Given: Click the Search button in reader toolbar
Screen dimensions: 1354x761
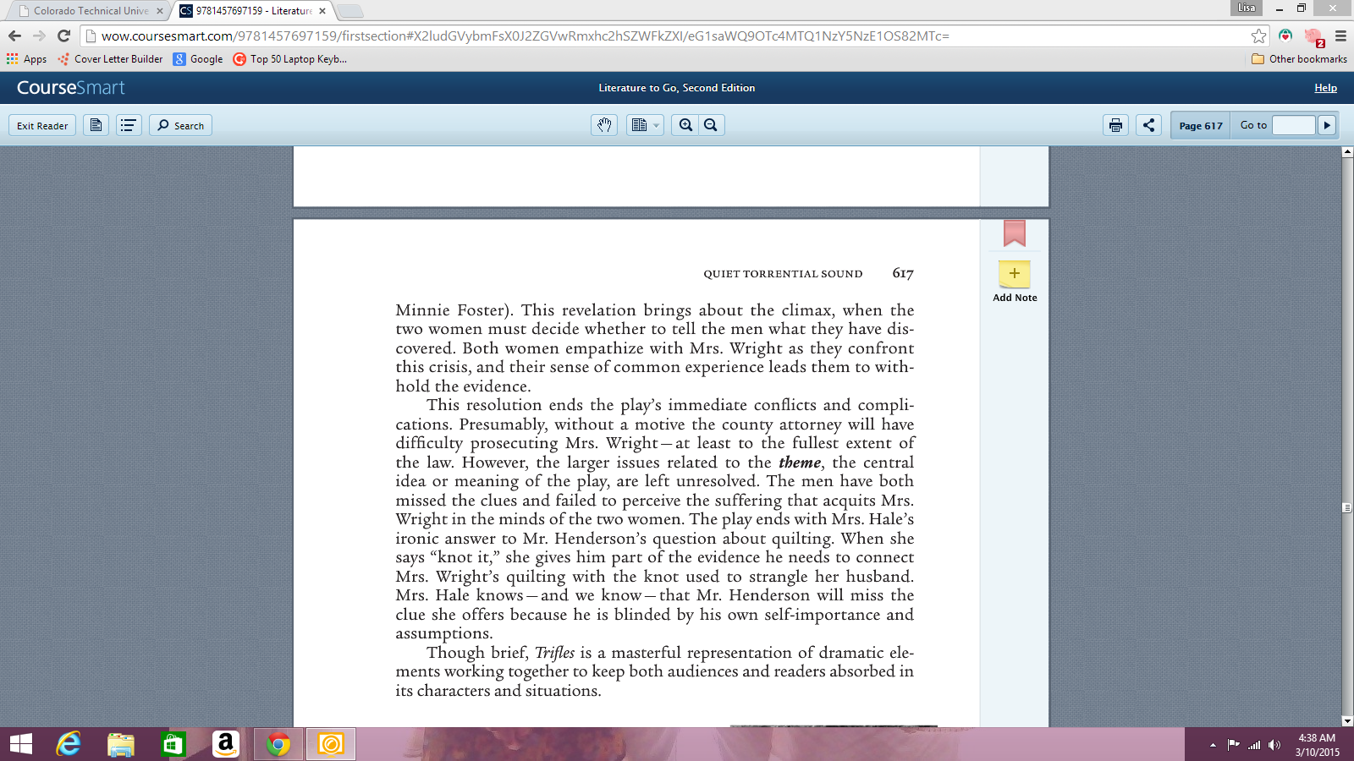Looking at the screenshot, I should 180,125.
